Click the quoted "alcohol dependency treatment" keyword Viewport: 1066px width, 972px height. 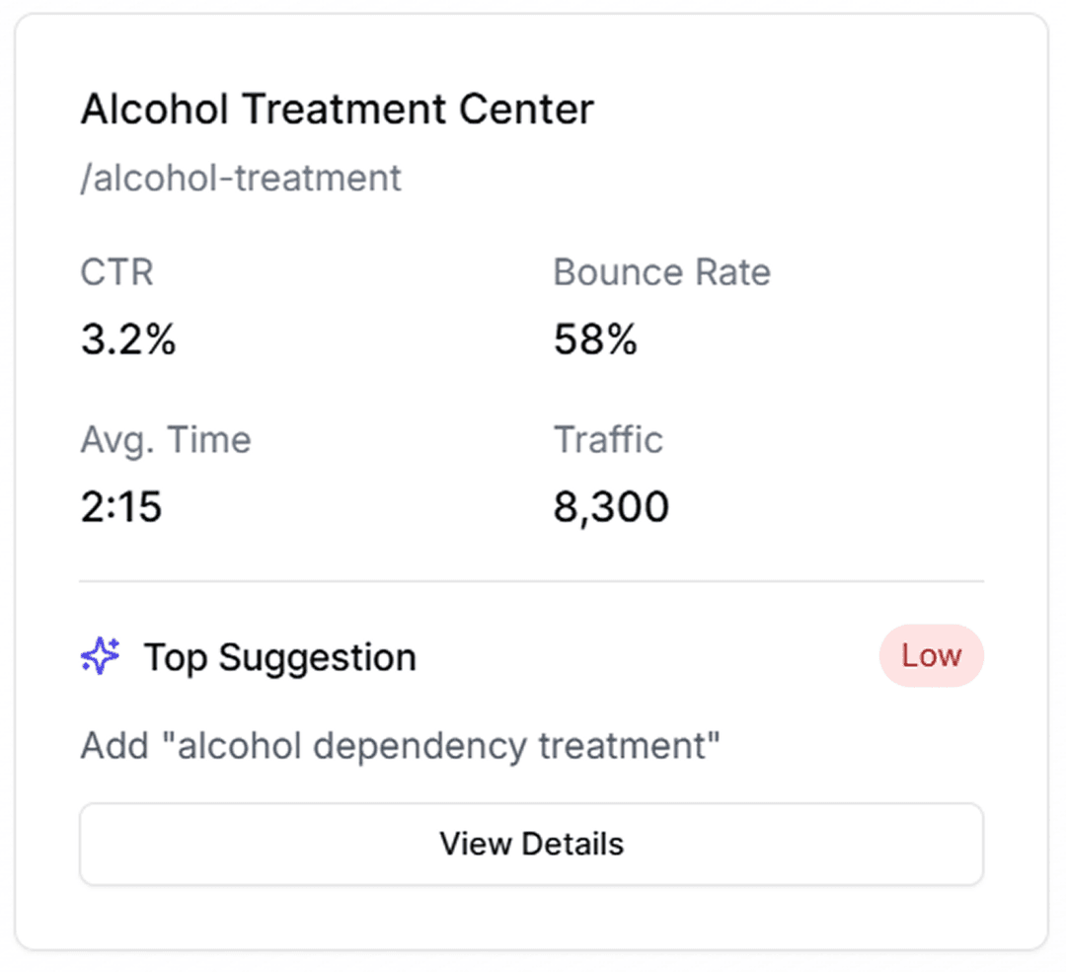[447, 746]
